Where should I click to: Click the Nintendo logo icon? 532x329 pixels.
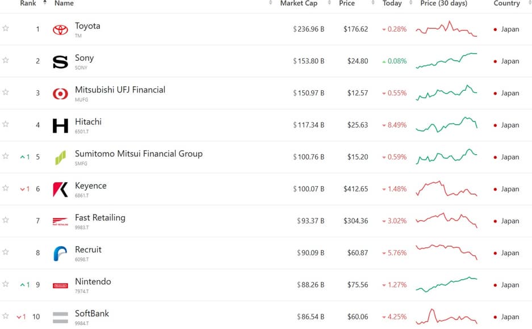coord(60,285)
